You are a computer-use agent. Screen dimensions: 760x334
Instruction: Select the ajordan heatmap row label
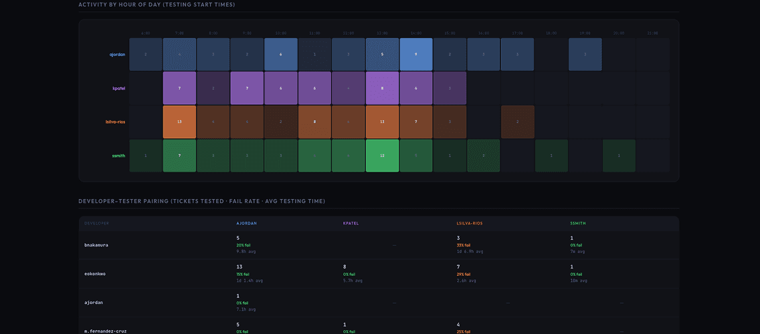118,54
